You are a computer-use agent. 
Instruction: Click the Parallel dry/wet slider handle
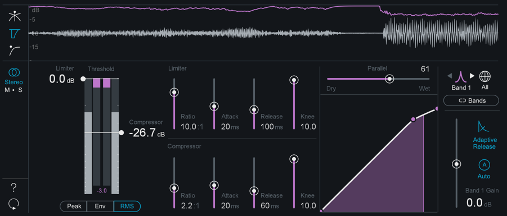390,79
